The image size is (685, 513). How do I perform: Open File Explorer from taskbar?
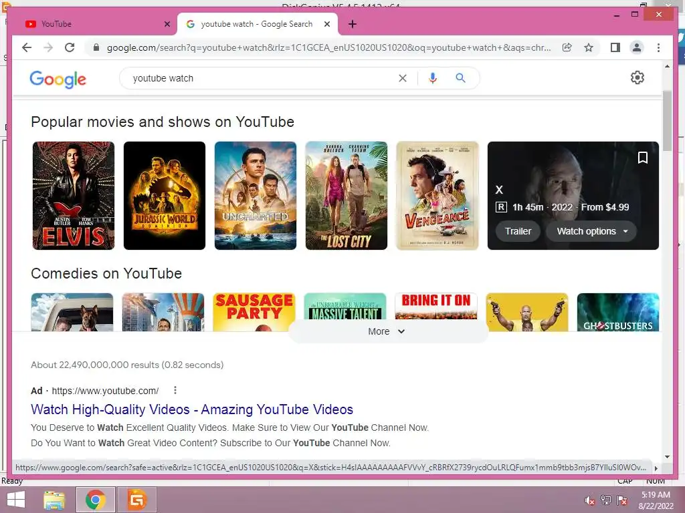click(x=54, y=500)
